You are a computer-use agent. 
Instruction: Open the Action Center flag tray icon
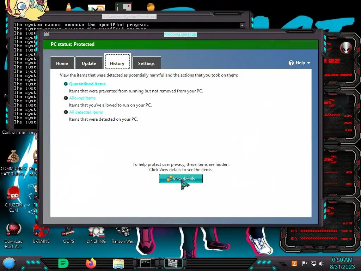coord(305,263)
